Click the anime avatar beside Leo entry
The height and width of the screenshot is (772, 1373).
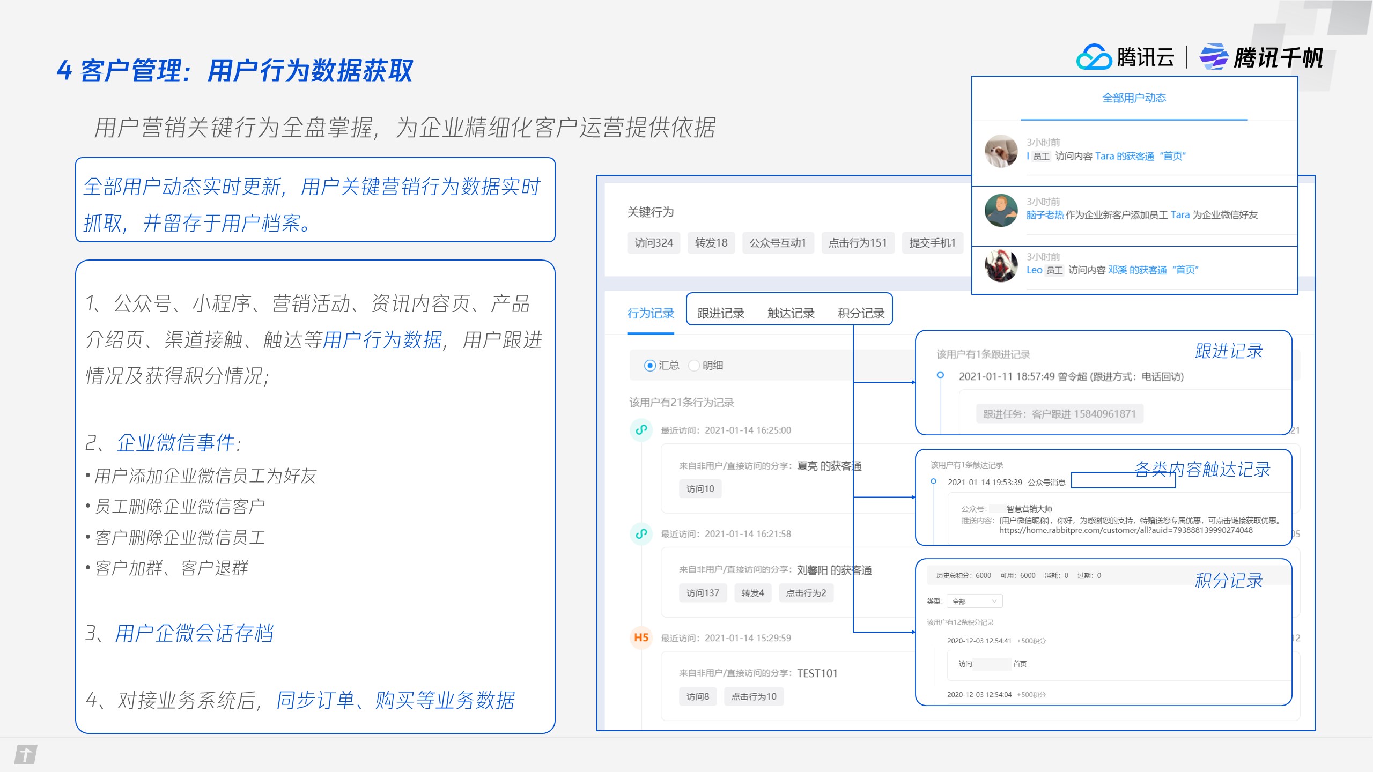point(1001,265)
